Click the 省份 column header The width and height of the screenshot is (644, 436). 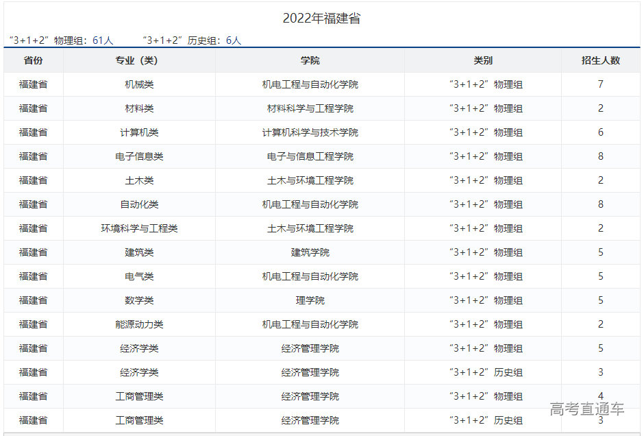[x=33, y=60]
